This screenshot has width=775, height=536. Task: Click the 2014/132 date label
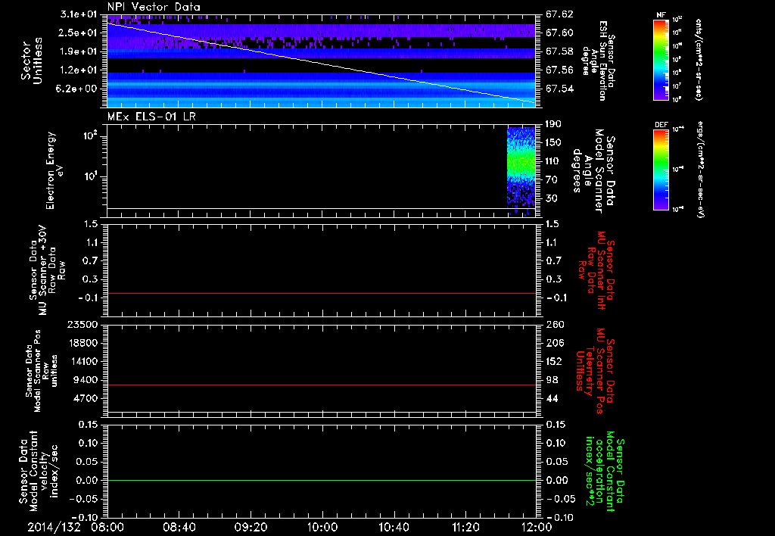coord(54,525)
